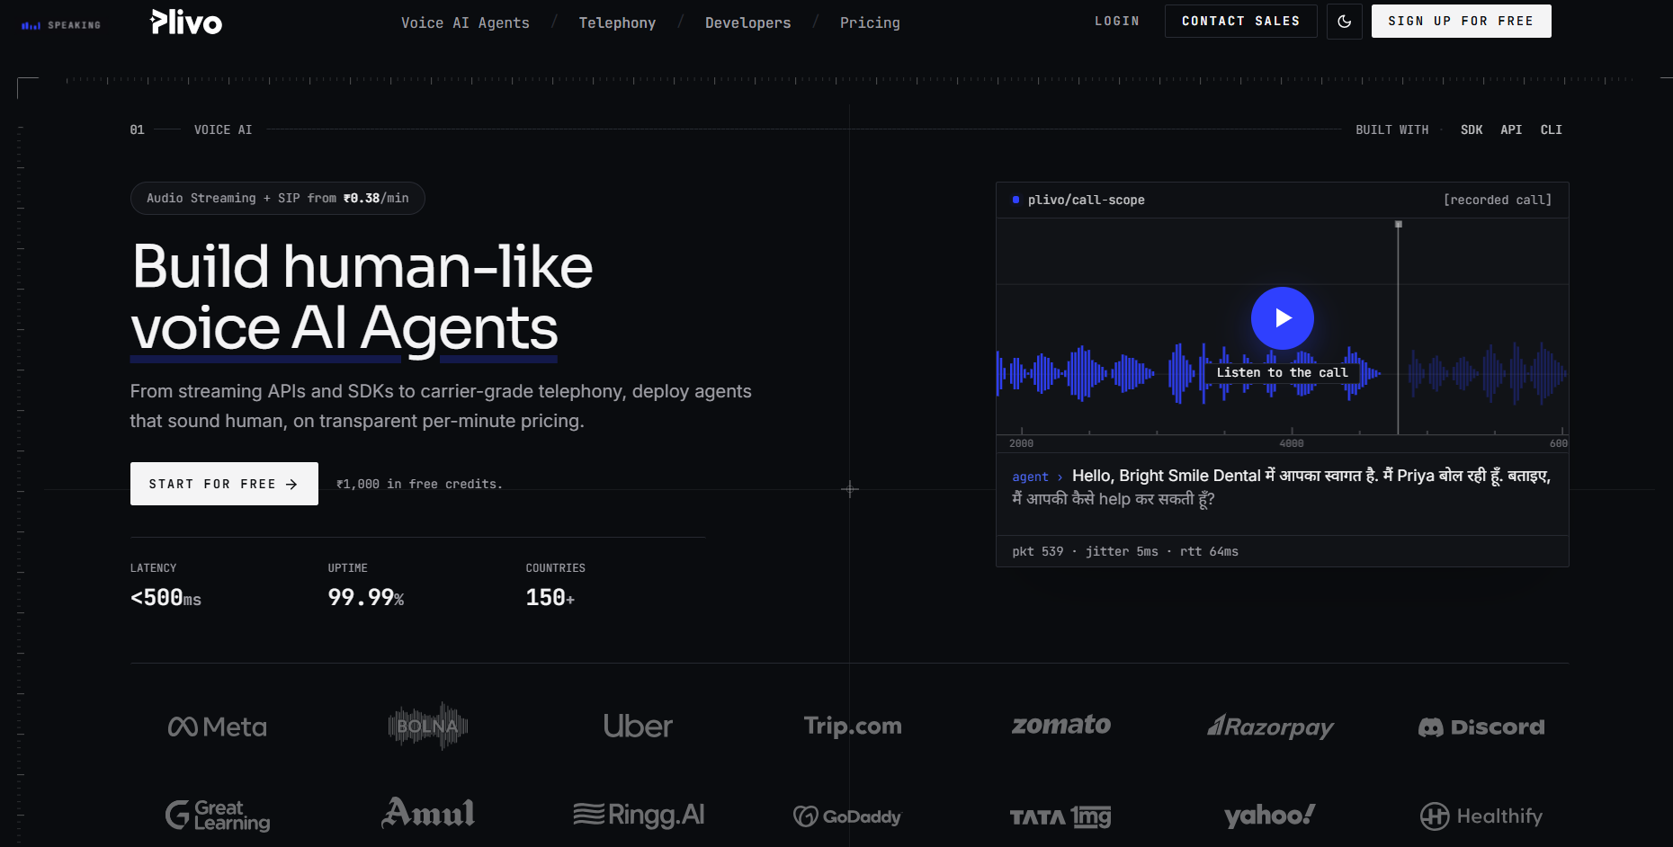Select the CLI option
This screenshot has height=847, width=1673.
[x=1551, y=129]
